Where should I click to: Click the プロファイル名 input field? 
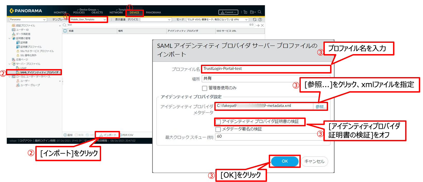tap(266, 69)
